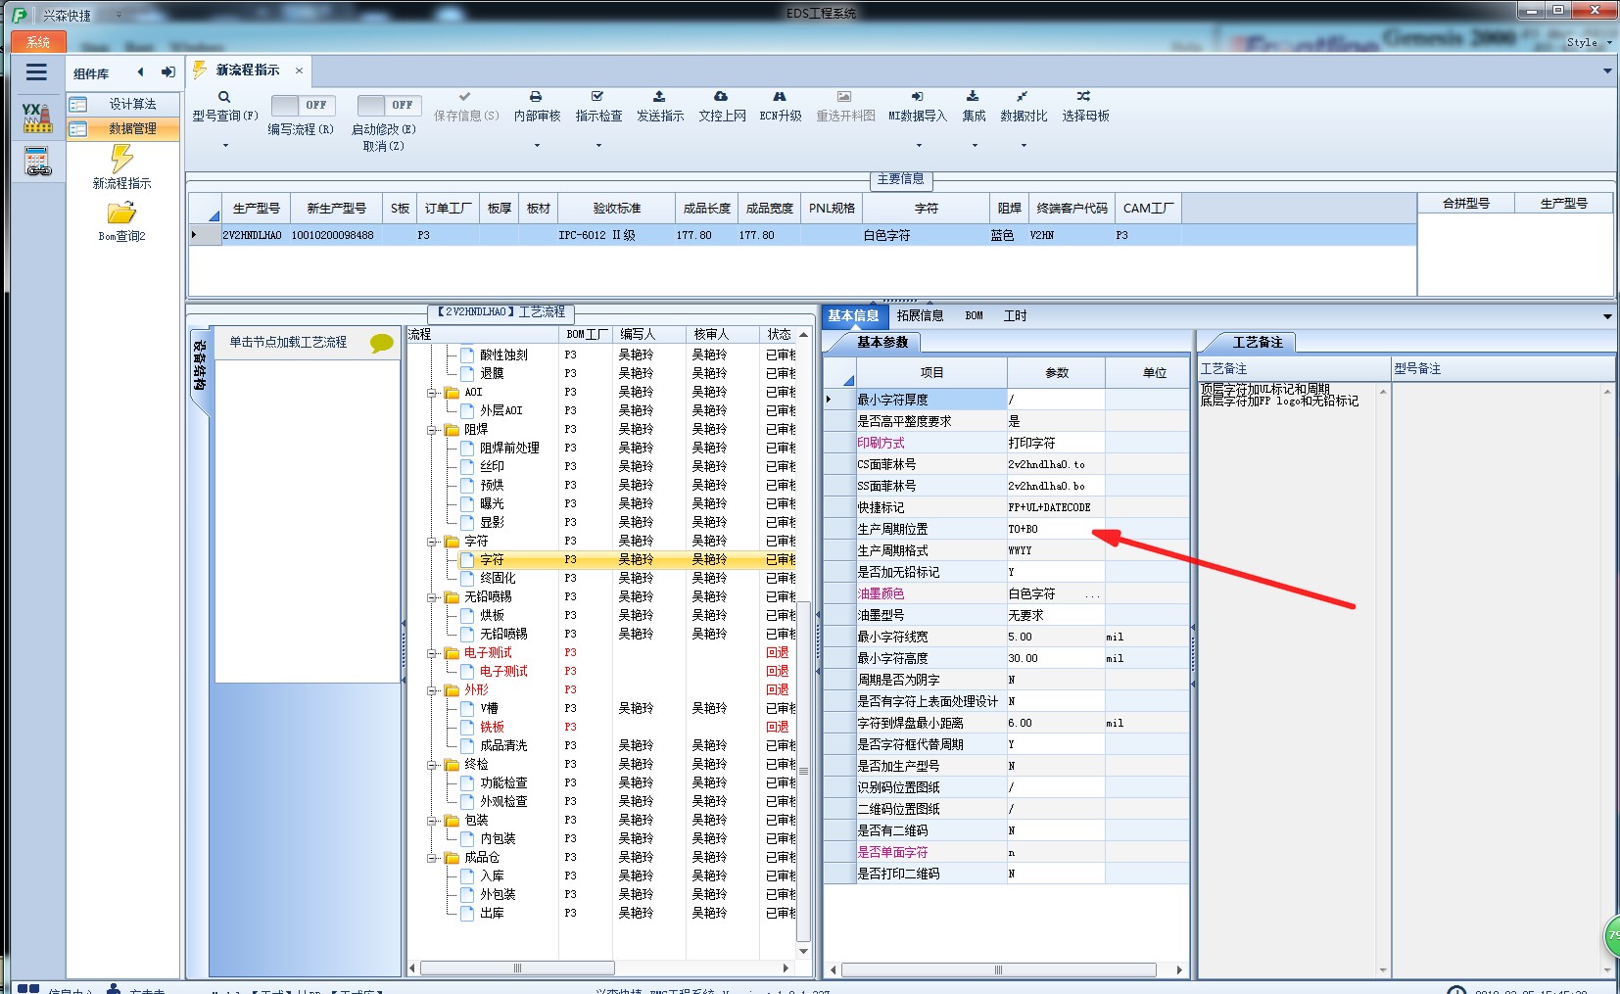Click 数据对比 compare icon

coord(1022,97)
